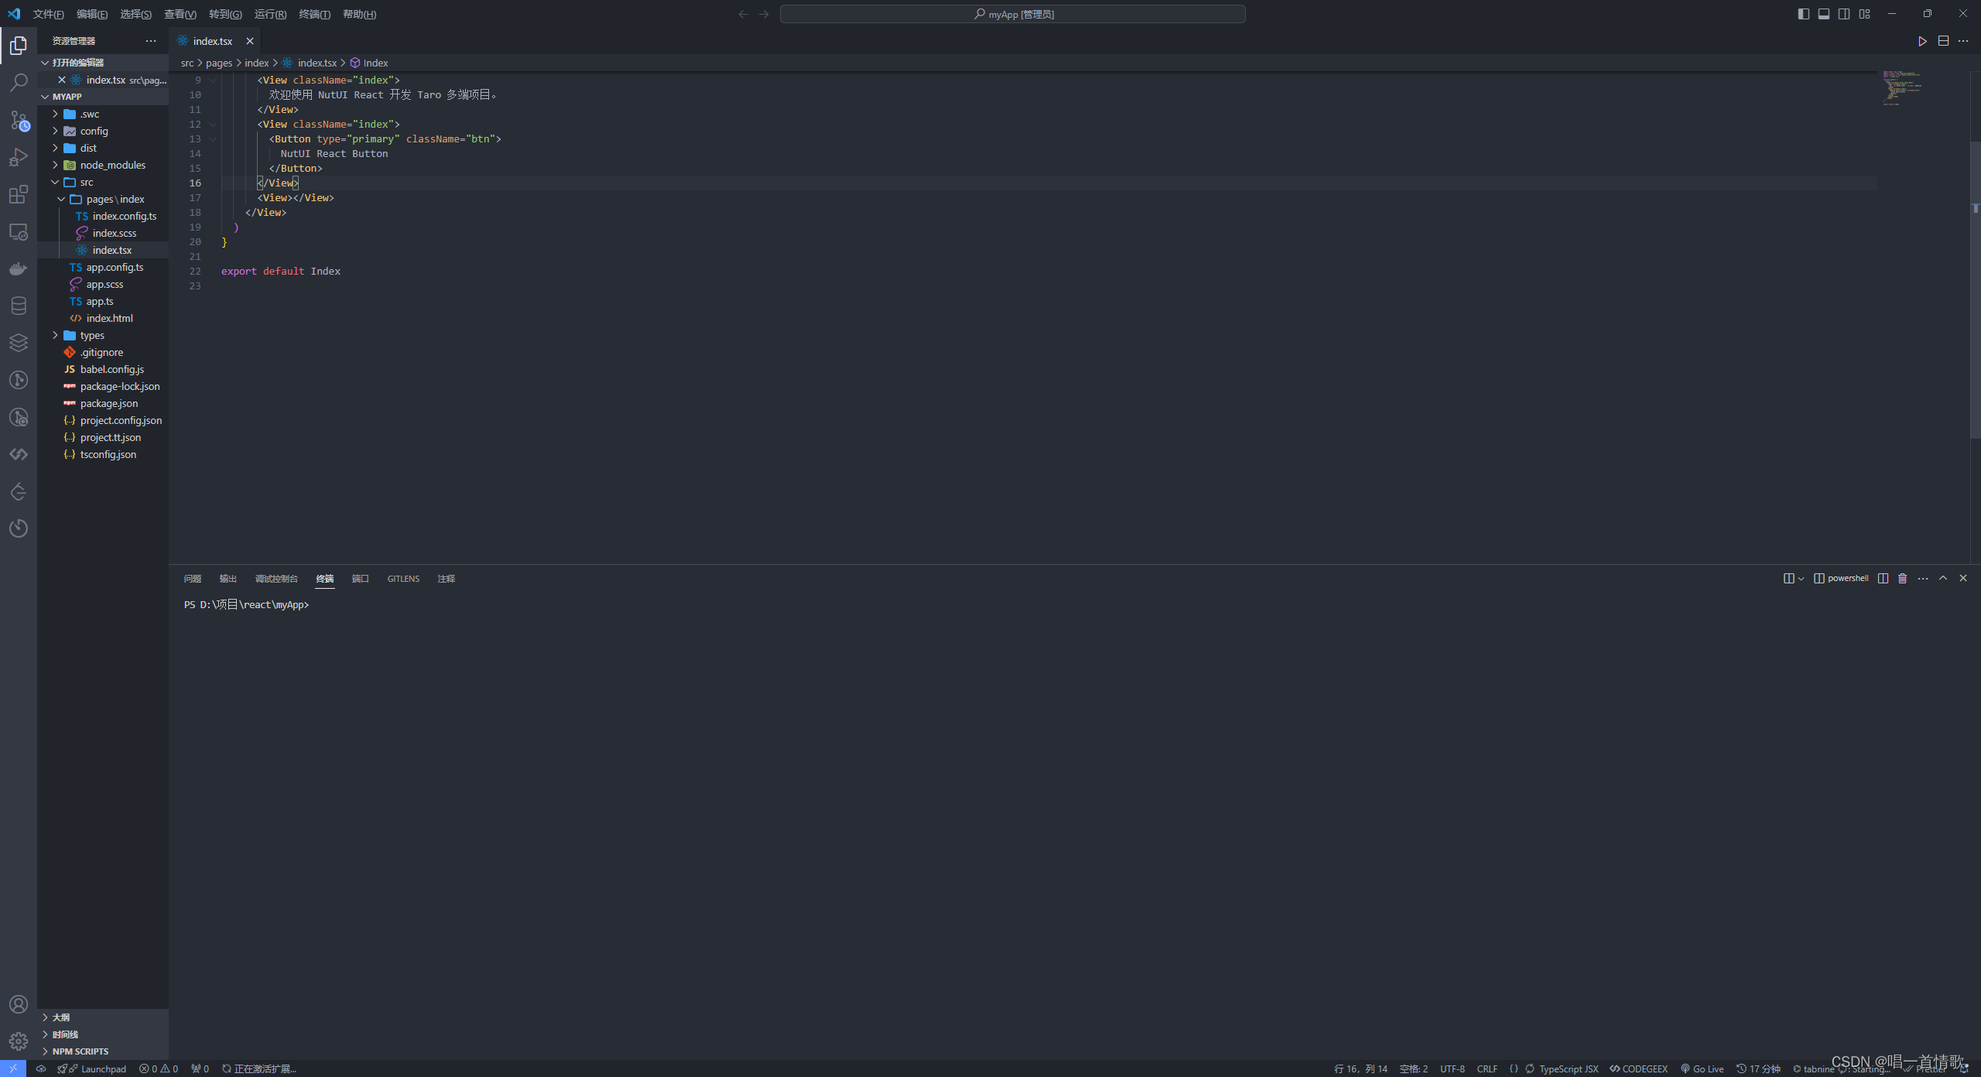Open the Search view in the activity bar
The image size is (1981, 1077).
(x=19, y=82)
